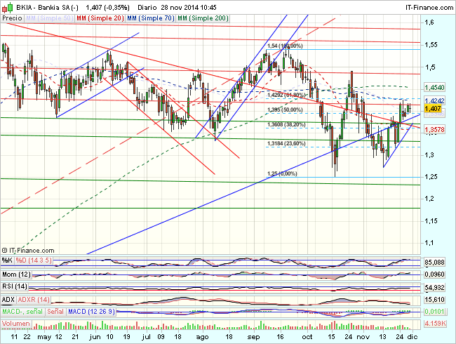
Task: Click the 1,3184 (23,60%) Fibonacci label
Action: 286,143
